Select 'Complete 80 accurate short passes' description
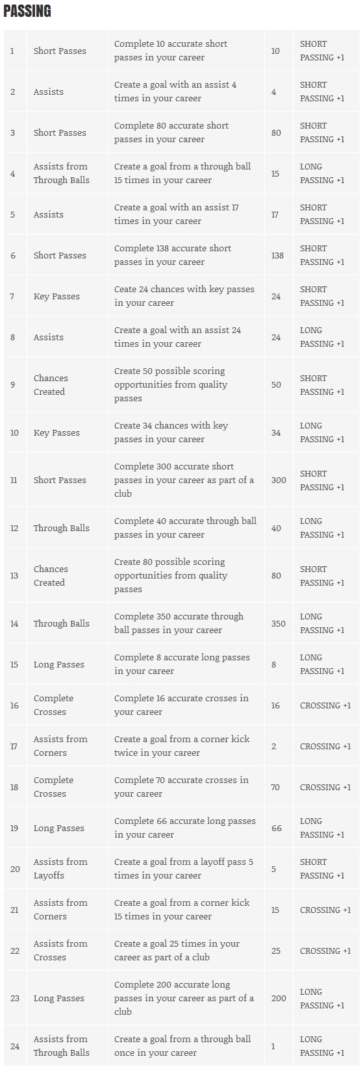363x1072 pixels. point(171,132)
